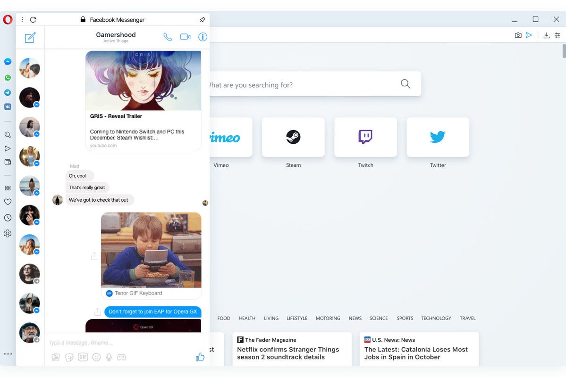Image resolution: width=566 pixels, height=377 pixels.
Task: Select the LIVING news category
Action: 271,318
